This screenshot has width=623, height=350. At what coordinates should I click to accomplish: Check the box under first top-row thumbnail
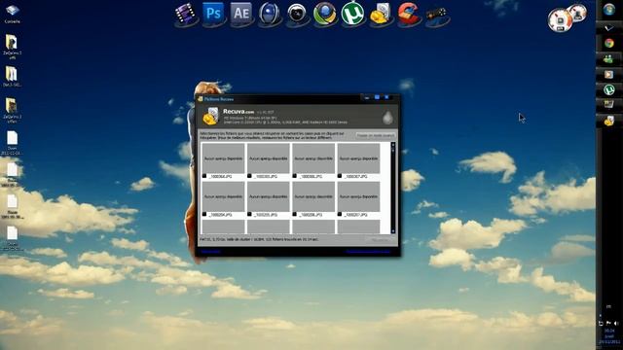(x=204, y=176)
